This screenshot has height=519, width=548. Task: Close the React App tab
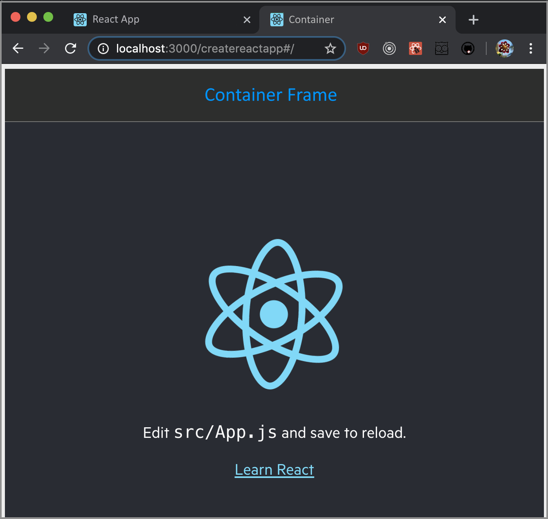(247, 20)
